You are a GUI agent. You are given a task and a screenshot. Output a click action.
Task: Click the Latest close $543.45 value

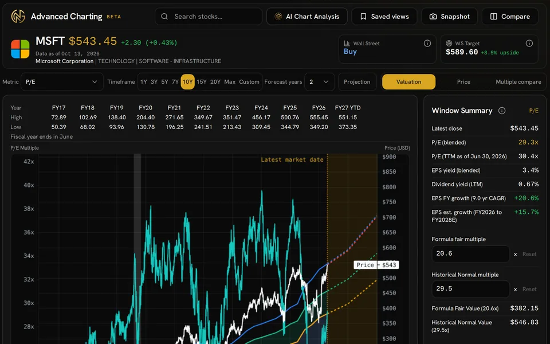click(x=524, y=128)
